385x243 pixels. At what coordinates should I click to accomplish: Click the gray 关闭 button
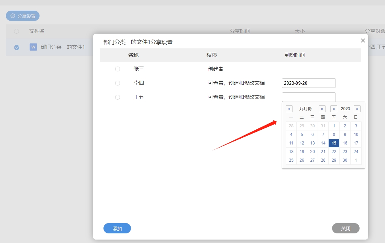[345, 228]
